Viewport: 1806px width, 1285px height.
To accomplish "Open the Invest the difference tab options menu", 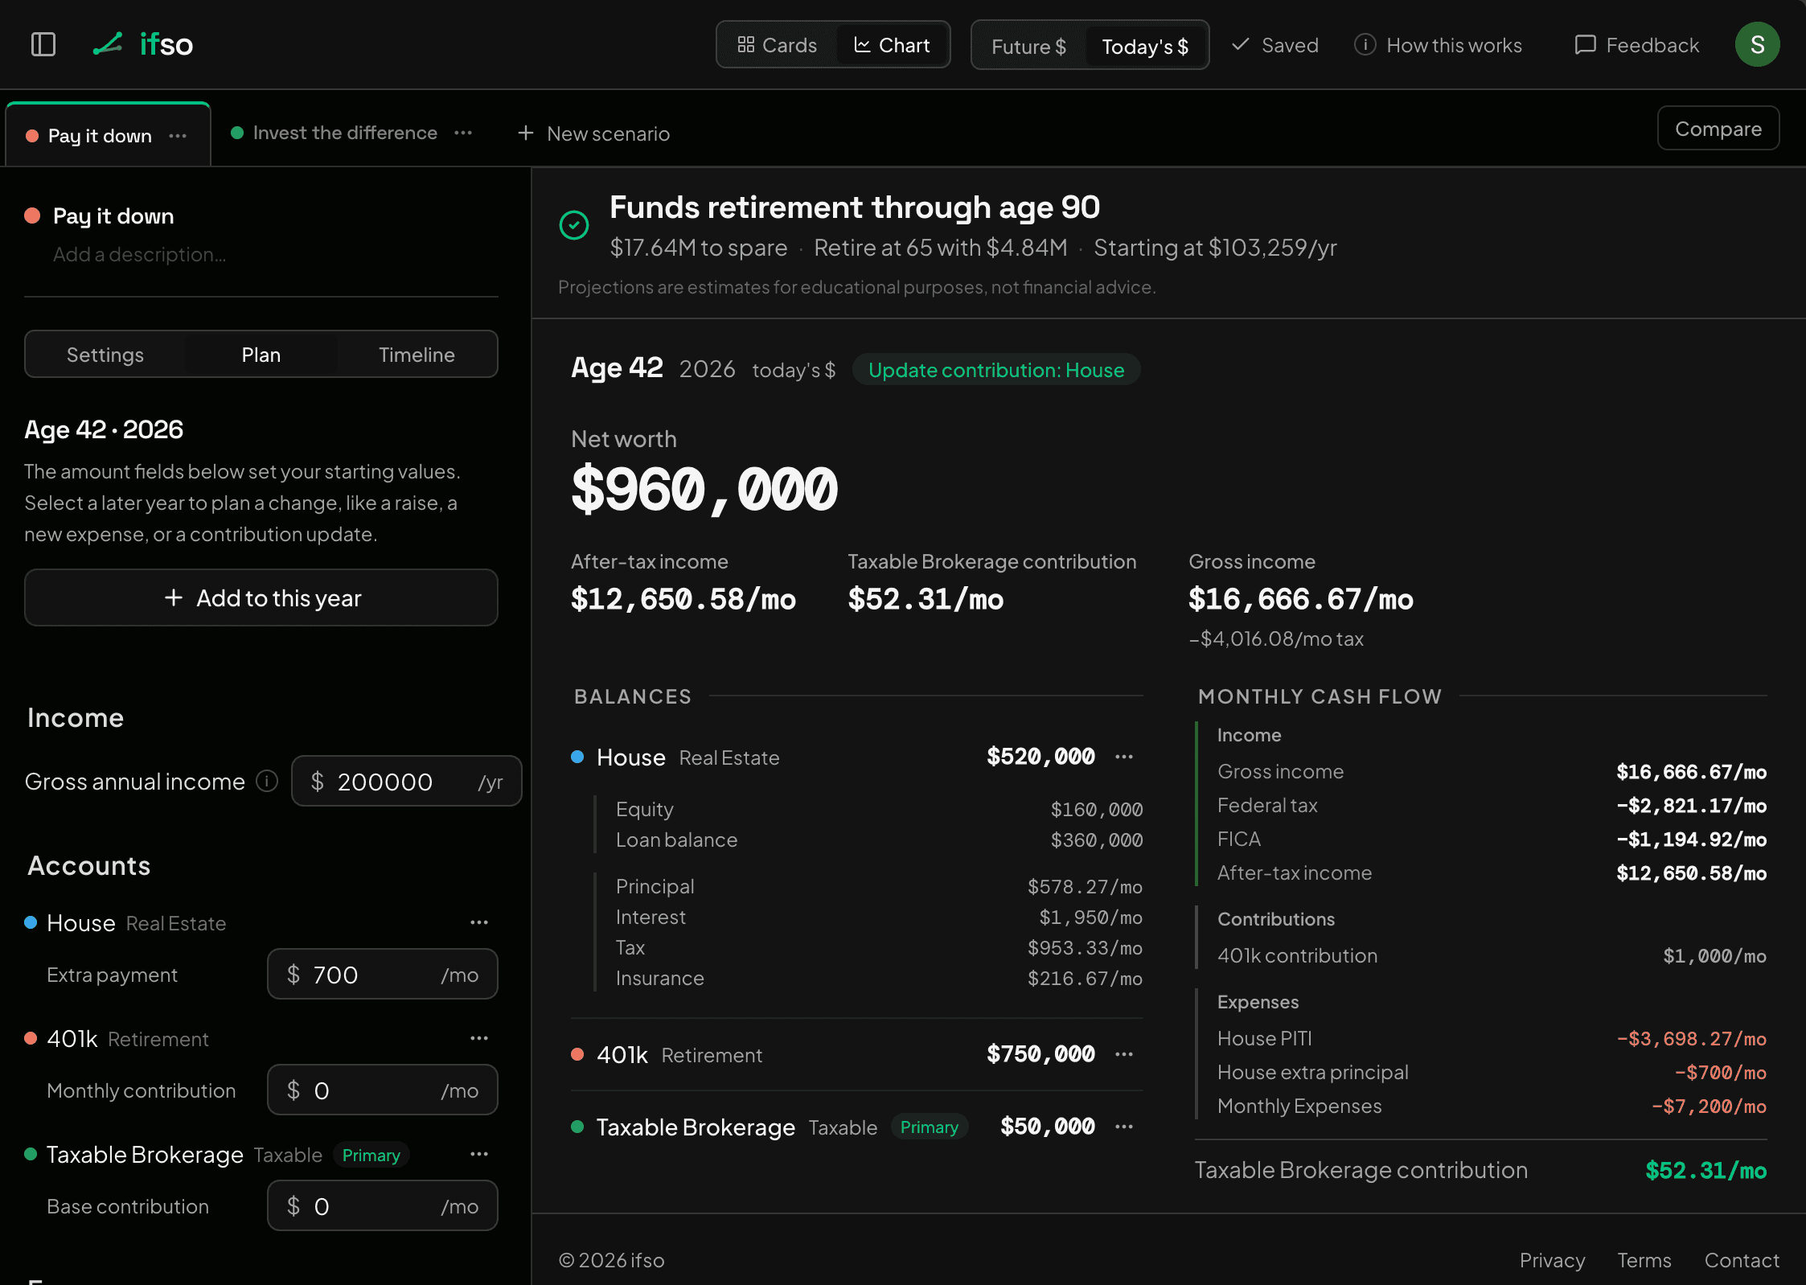I will 463,133.
